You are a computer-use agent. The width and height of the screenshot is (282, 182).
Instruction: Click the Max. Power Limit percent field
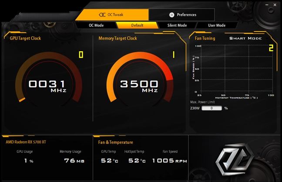pos(211,108)
